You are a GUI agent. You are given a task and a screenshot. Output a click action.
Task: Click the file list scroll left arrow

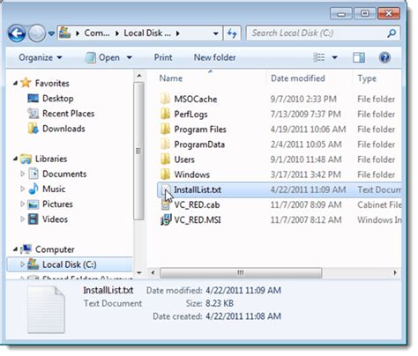click(153, 273)
